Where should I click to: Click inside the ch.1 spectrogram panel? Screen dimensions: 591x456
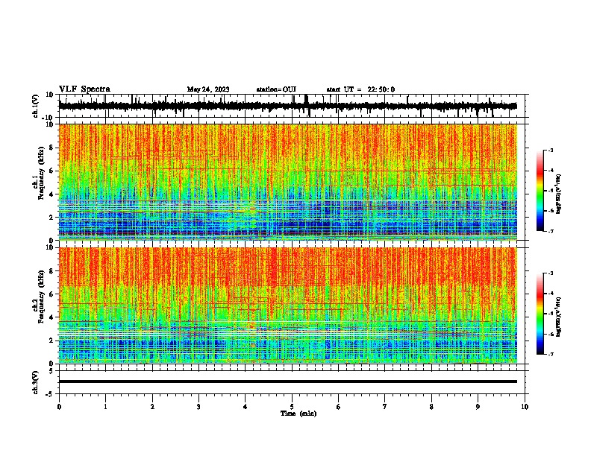[x=288, y=182]
